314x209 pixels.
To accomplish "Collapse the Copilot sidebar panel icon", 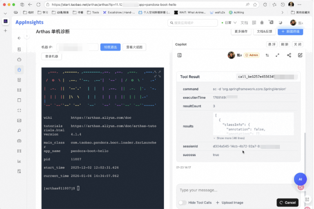I will point(180,55).
